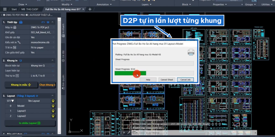This screenshot has width=275, height=137.
Task: Click the blue square icon beside Khung in
Action: [x=20, y=61]
